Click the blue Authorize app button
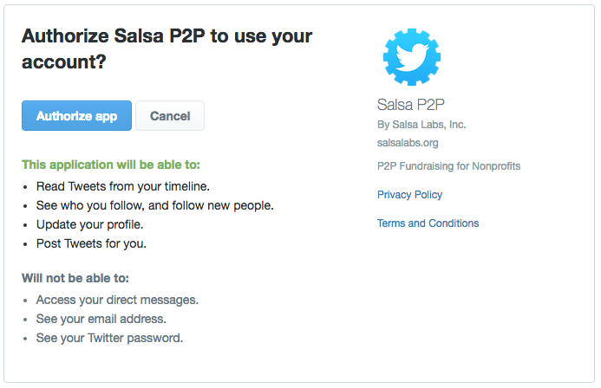This screenshot has height=388, width=601. pos(76,115)
